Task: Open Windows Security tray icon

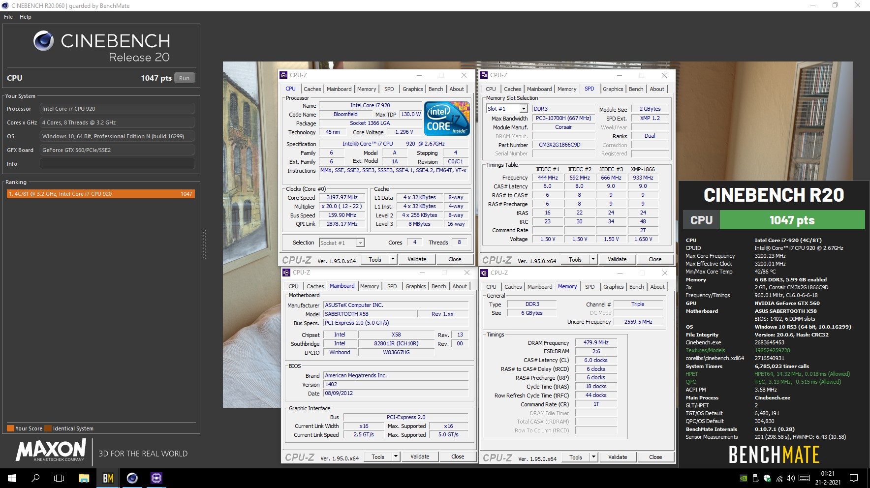Action: (767, 478)
